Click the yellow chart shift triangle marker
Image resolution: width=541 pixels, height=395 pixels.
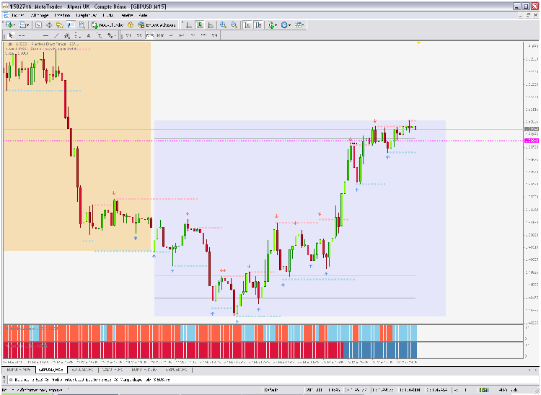(x=418, y=43)
